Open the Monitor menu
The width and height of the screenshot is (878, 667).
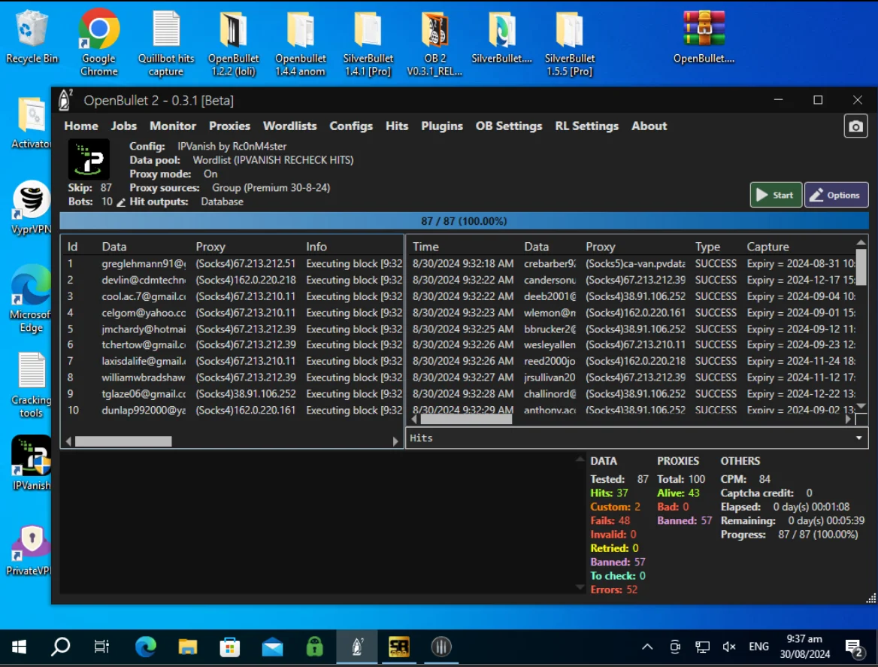pos(173,126)
